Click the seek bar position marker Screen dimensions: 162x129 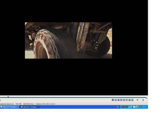click(x=8, y=97)
